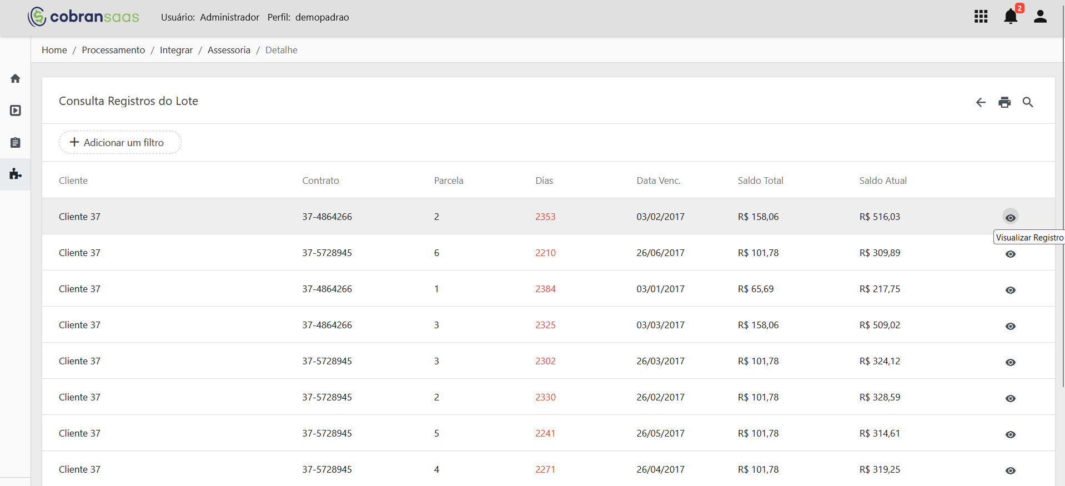Click the puzzle piece integration icon
This screenshot has width=1065, height=486.
point(16,174)
